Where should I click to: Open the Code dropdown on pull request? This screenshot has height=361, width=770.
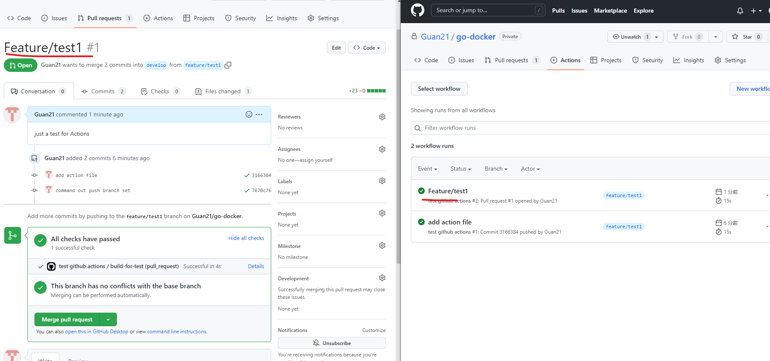[366, 47]
